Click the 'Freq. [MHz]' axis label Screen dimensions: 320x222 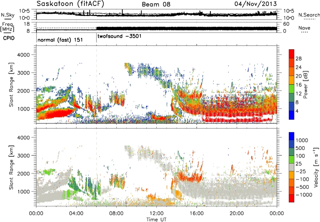tap(8, 27)
